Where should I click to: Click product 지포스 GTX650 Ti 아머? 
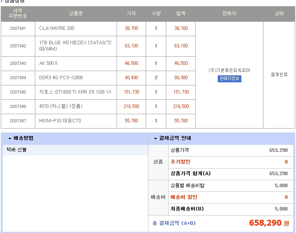(x=75, y=92)
